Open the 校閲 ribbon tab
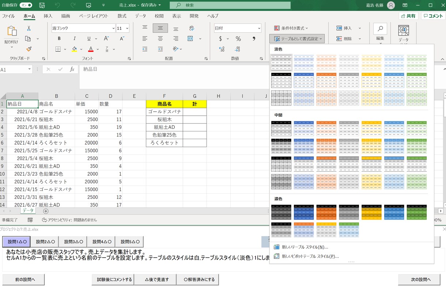Viewport: 446px width, 287px height. pyautogui.click(x=159, y=16)
